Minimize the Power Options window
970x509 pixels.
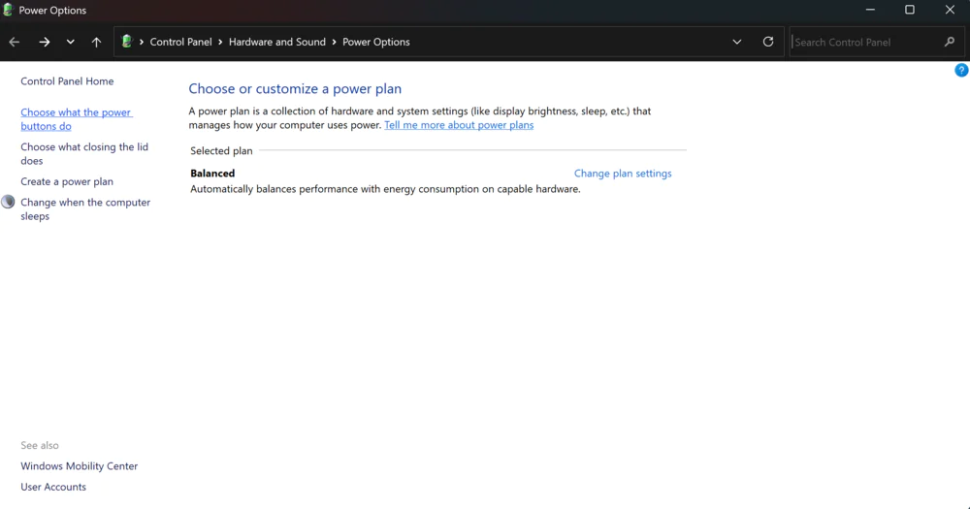tap(870, 10)
